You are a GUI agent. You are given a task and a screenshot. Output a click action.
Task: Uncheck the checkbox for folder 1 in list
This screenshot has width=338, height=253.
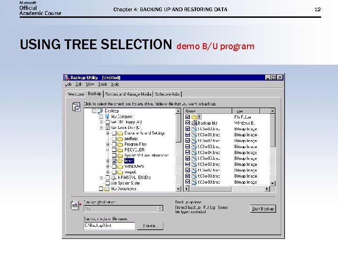[x=187, y=117]
